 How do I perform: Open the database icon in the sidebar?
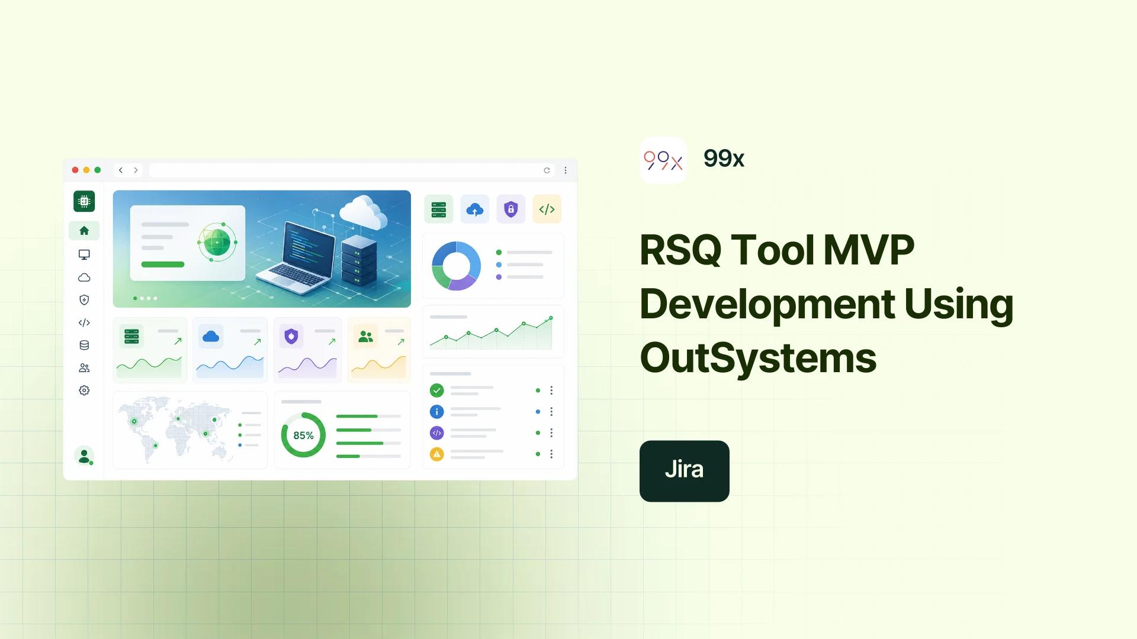click(x=84, y=346)
